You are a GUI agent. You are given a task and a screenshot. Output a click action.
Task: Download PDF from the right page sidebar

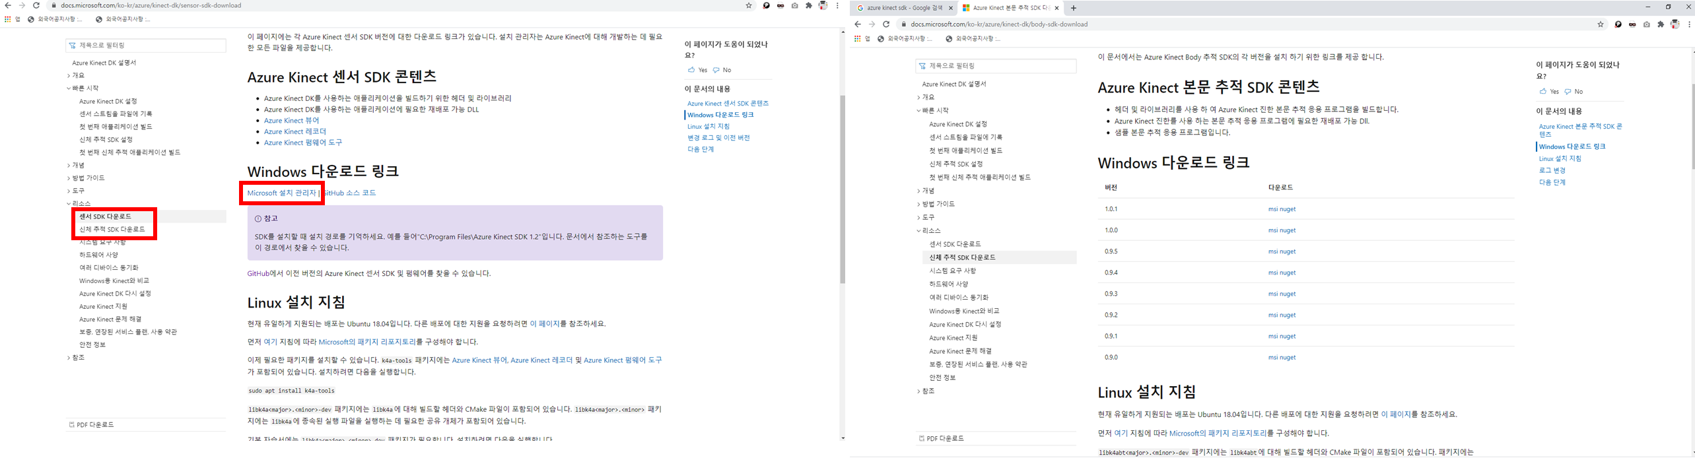(942, 439)
